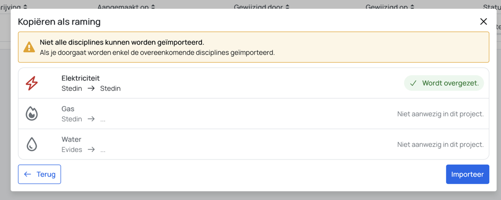Click the arrow between Stedin and Stedin
The width and height of the screenshot is (501, 200).
[91, 89]
